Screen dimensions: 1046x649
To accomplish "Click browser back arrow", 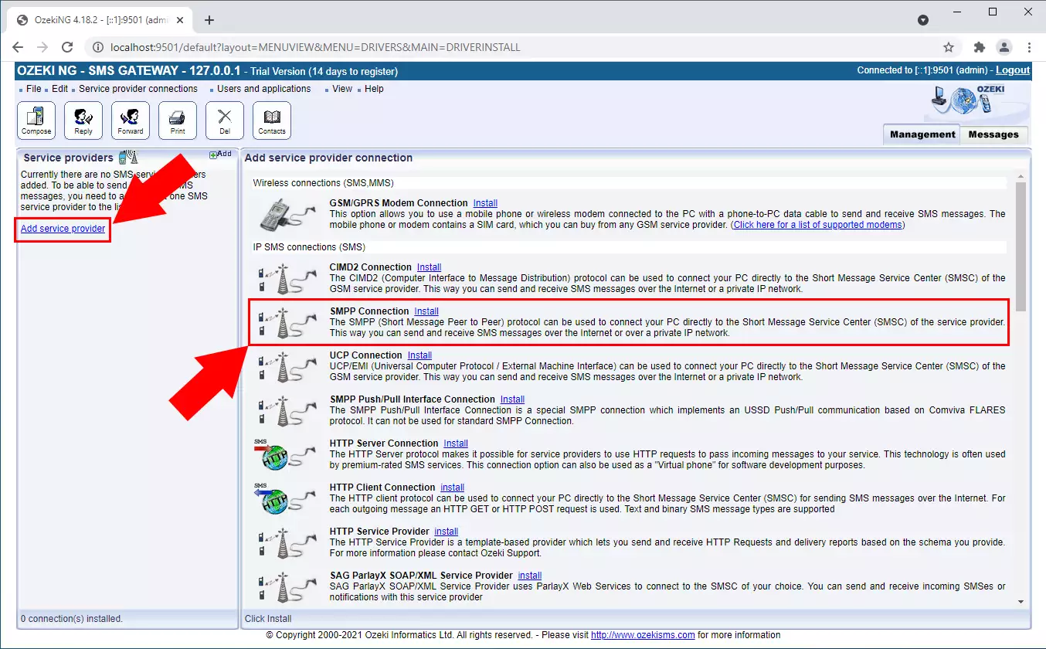I will [x=19, y=47].
